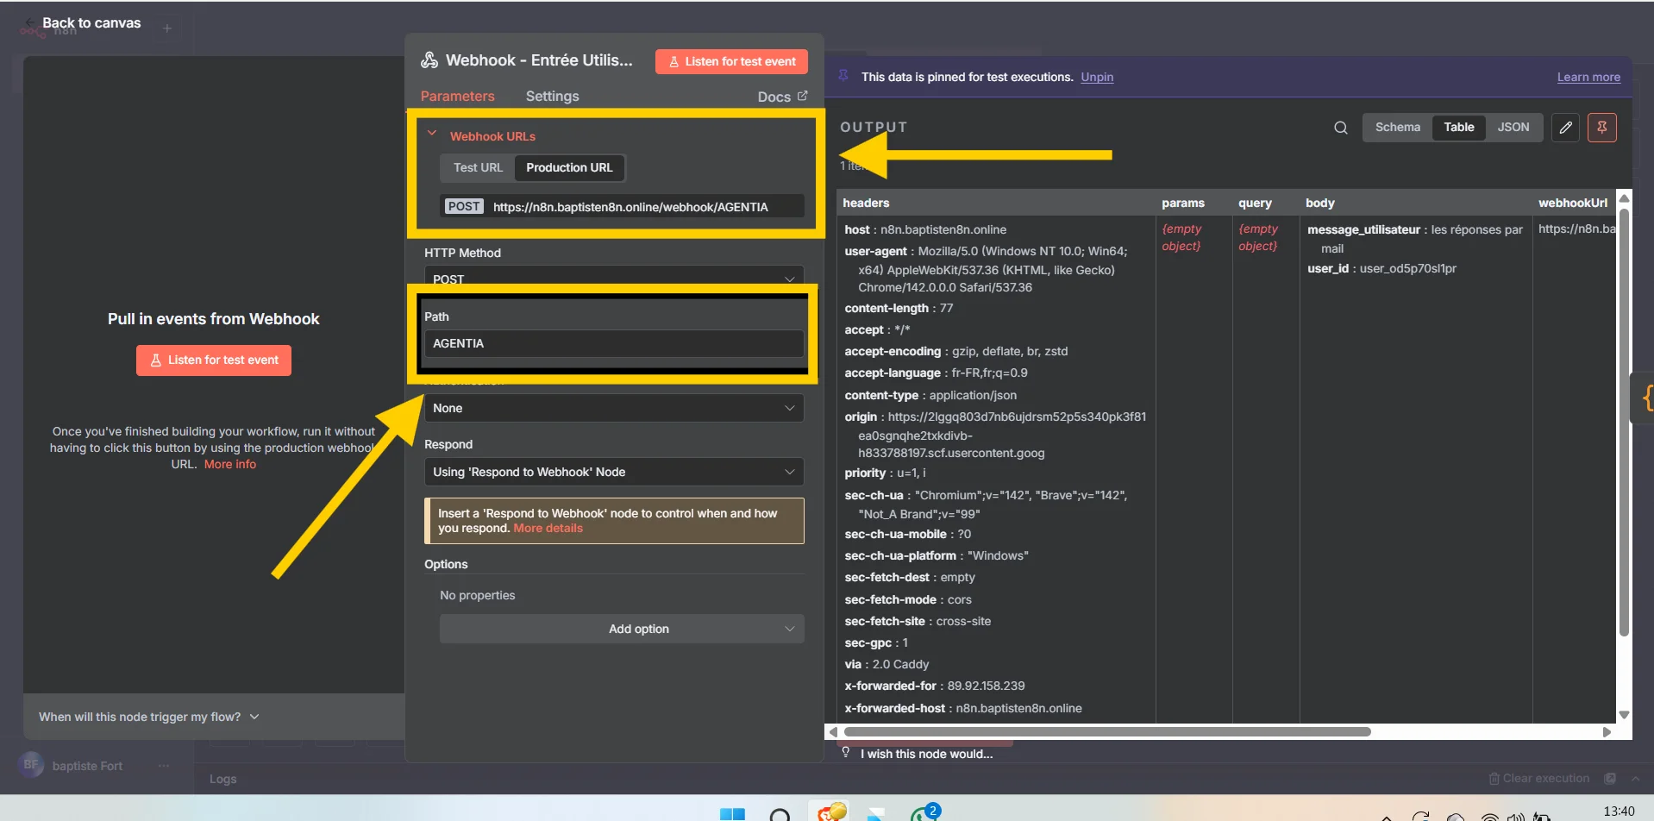Click the search icon in the OUTPUT panel

[x=1340, y=127]
